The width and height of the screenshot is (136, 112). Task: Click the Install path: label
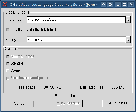coord(16,20)
